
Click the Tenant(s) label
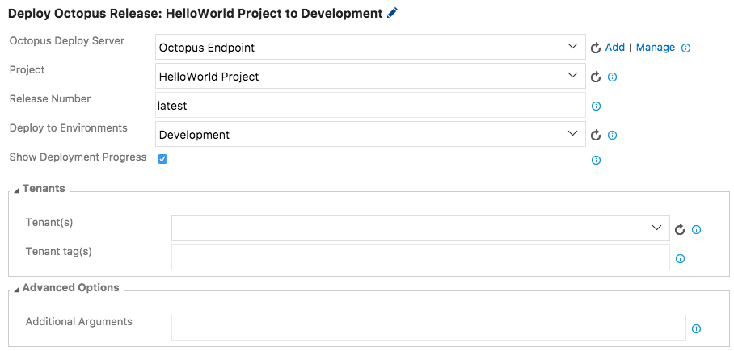[49, 223]
